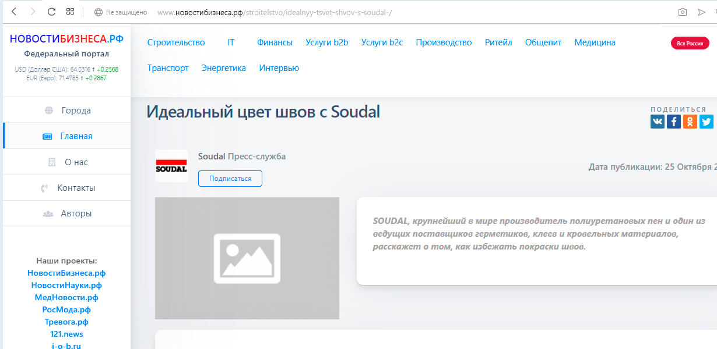Open the Ритейл category
Image resolution: width=717 pixels, height=349 pixels.
(498, 42)
